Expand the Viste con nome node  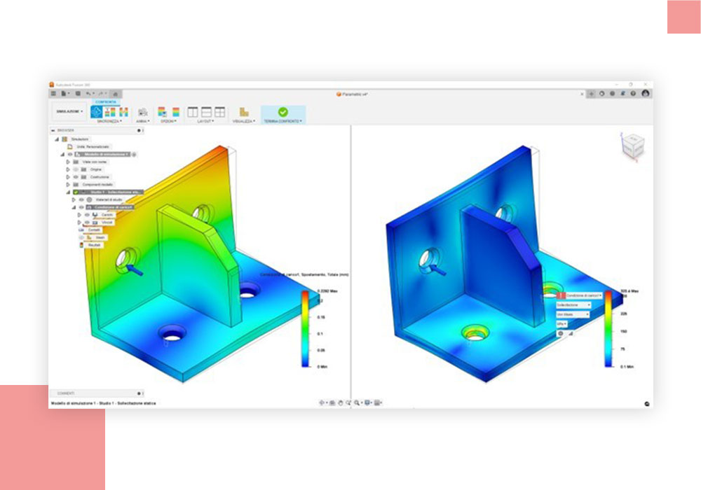pyautogui.click(x=68, y=162)
